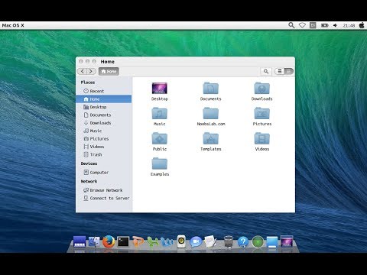367x275 pixels.
Task: Open the Trash can in the dock
Action: click(x=229, y=241)
